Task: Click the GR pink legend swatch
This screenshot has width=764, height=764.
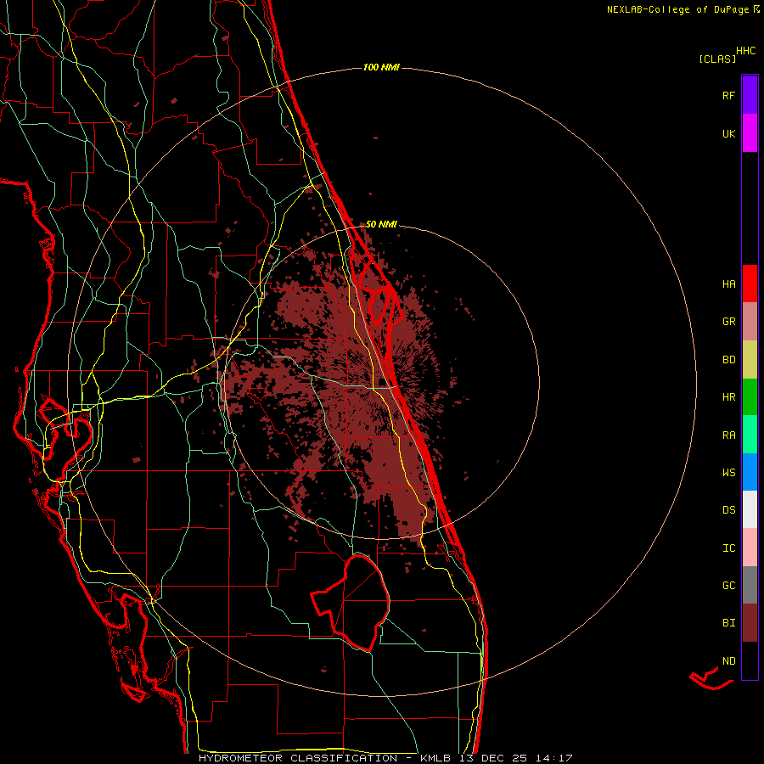Action: pos(750,322)
